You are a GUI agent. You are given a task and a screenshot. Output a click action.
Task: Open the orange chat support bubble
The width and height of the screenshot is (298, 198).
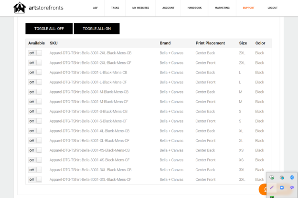(263, 189)
